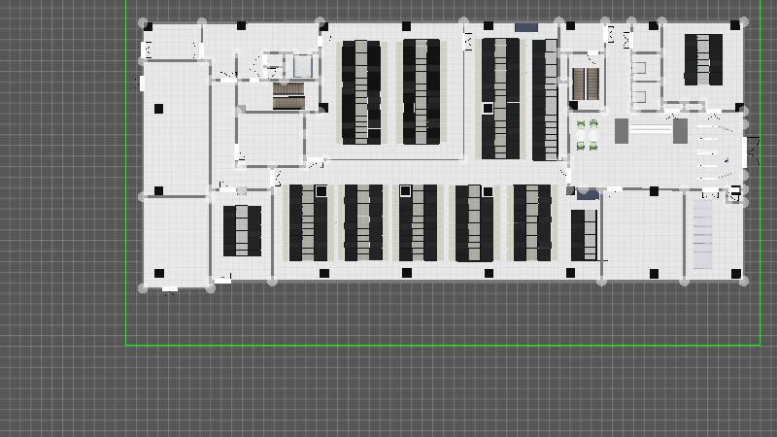Select the dark gray block right of the green chairs
This screenshot has width=777, height=437.
(x=622, y=130)
